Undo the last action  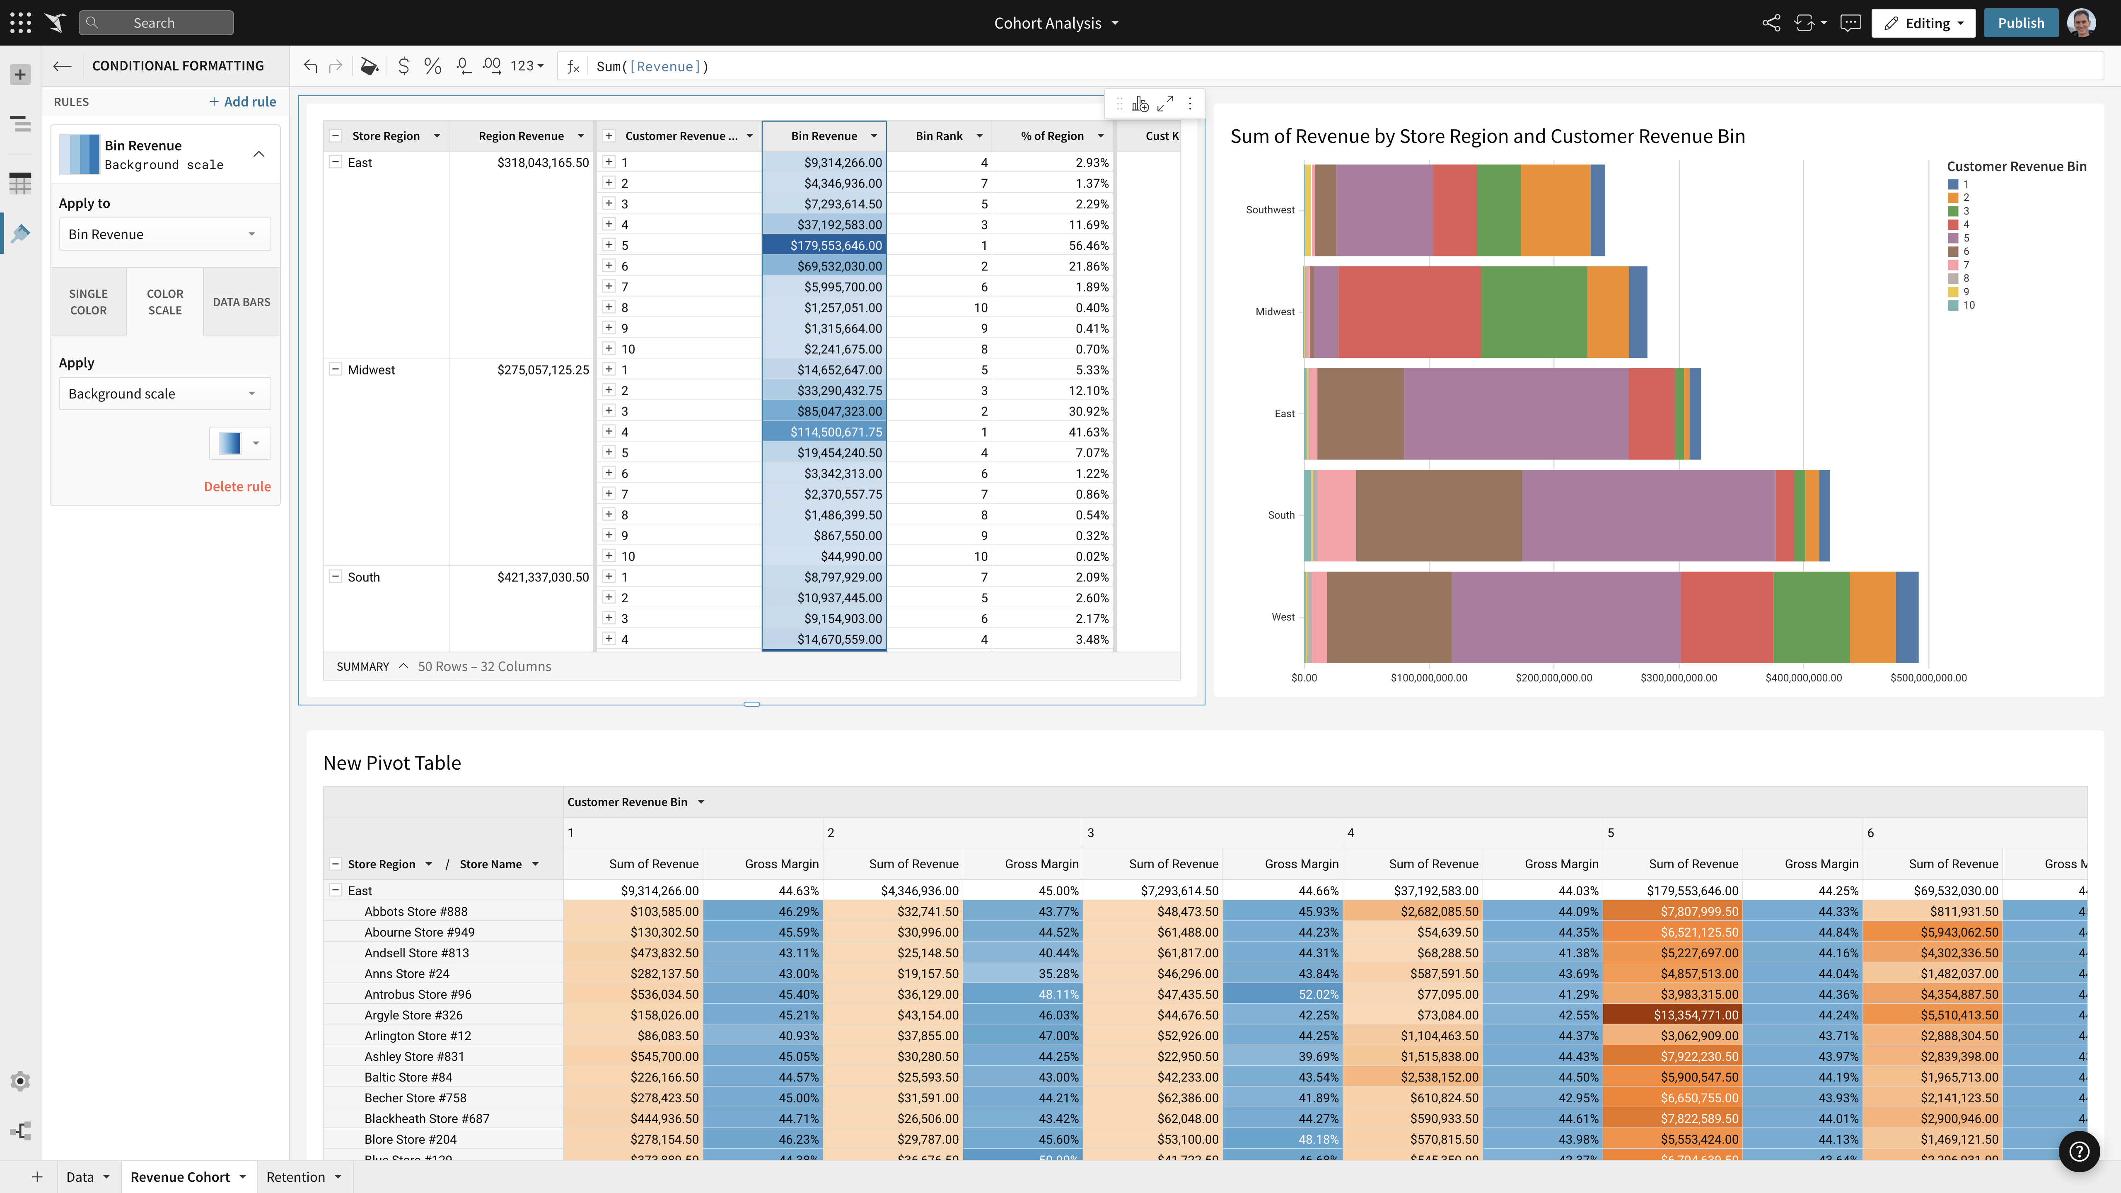point(310,66)
